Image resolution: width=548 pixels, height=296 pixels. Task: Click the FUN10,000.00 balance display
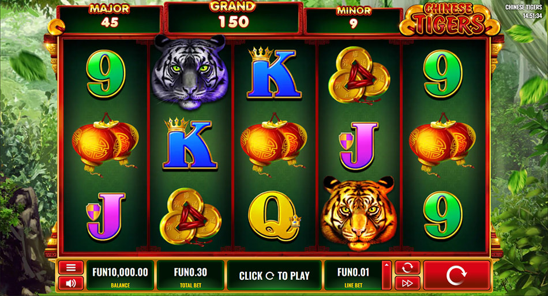[x=120, y=275]
